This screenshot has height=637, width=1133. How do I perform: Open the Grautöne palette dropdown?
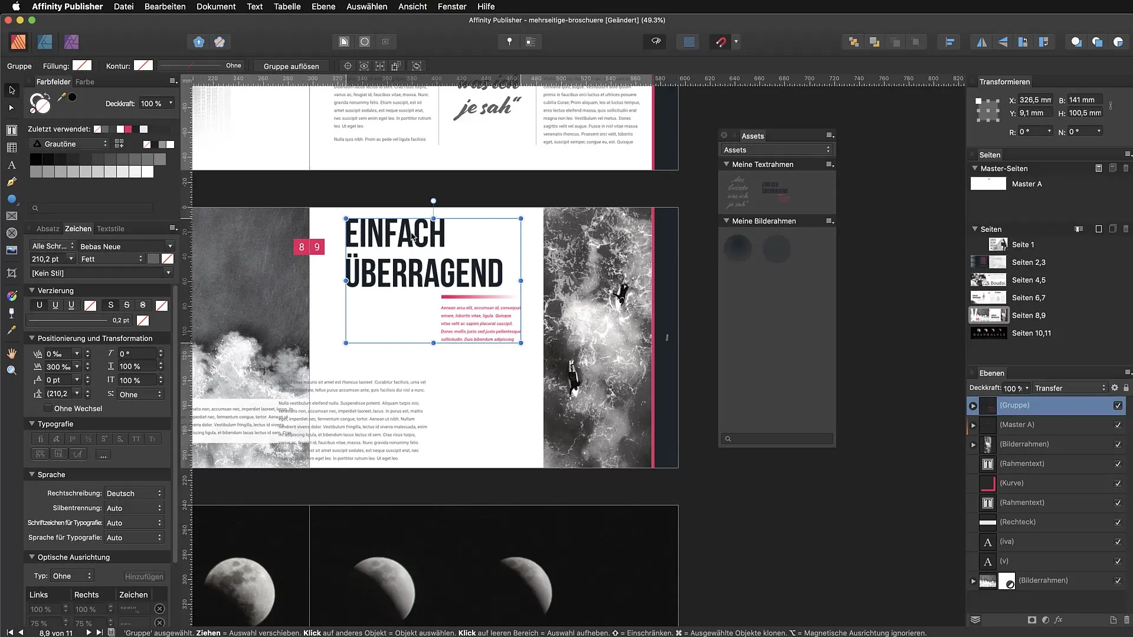coord(70,144)
